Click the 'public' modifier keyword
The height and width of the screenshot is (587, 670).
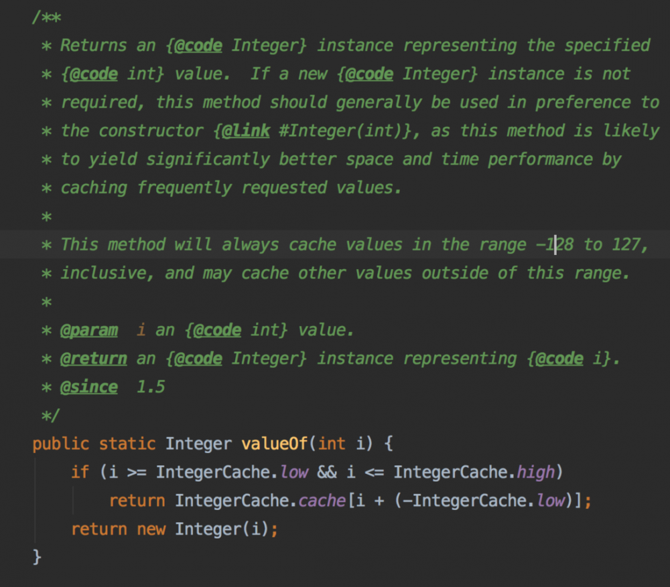tap(60, 443)
